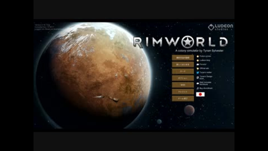Click the Buy soundtrack music icon

(198, 88)
